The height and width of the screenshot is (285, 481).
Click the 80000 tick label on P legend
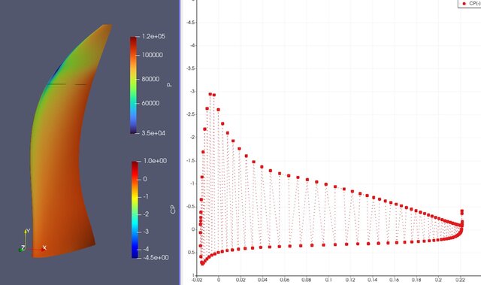[x=150, y=79]
